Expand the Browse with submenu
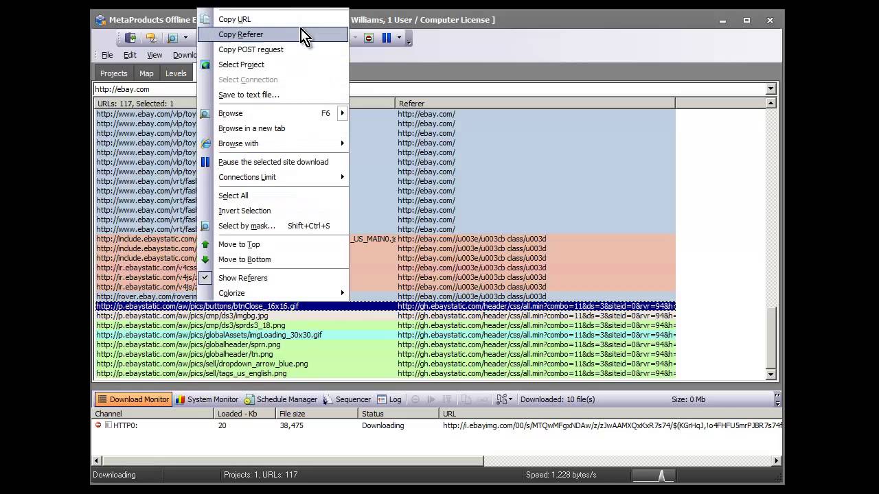The height and width of the screenshot is (494, 879). click(x=342, y=143)
